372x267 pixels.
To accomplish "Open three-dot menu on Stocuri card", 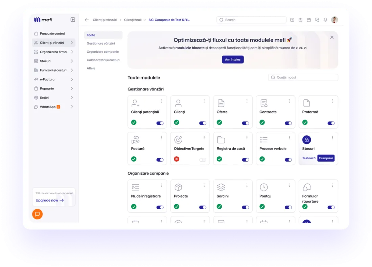I will pyautogui.click(x=332, y=138).
